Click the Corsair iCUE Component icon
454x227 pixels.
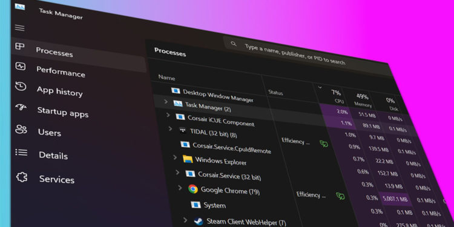(180, 117)
